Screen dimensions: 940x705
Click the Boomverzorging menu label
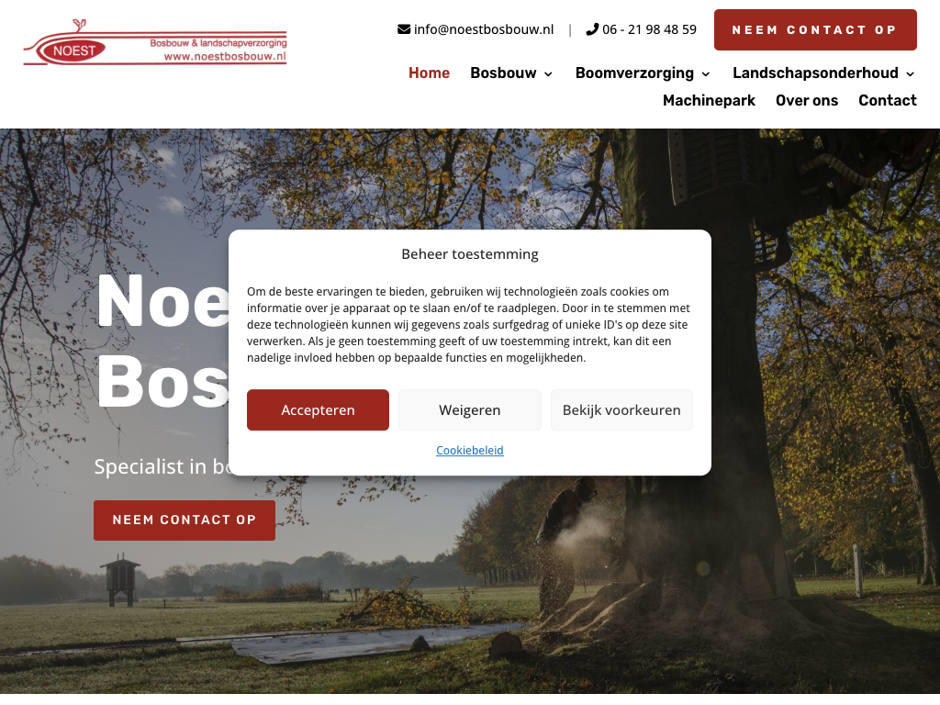coord(634,73)
